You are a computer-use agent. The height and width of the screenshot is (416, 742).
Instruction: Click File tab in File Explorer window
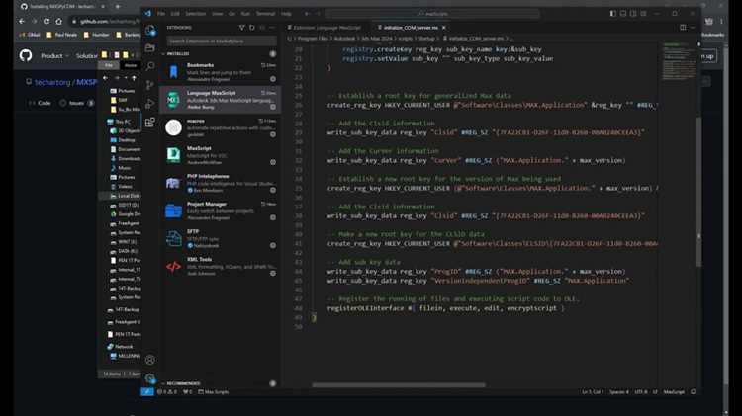(109, 65)
